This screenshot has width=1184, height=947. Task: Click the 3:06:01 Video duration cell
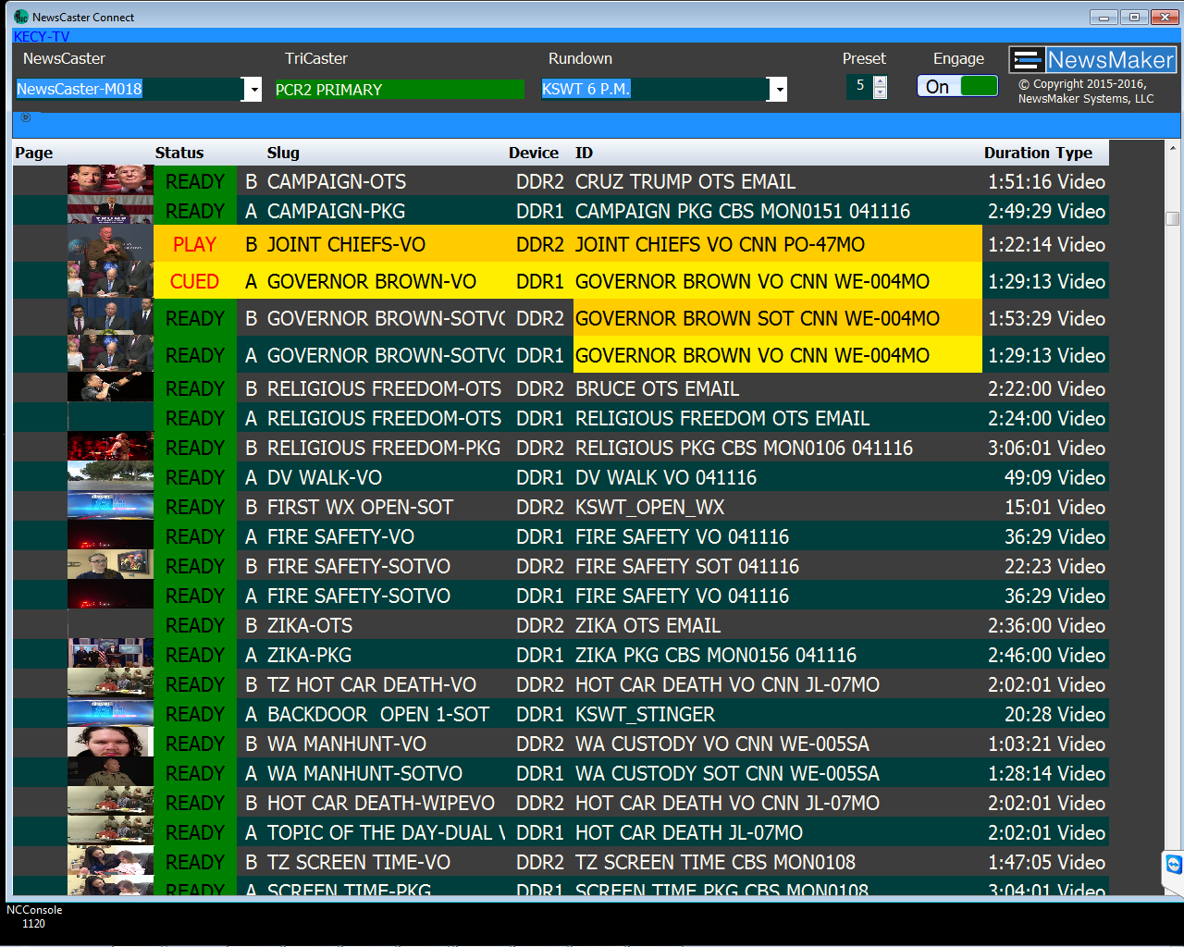tap(1046, 448)
